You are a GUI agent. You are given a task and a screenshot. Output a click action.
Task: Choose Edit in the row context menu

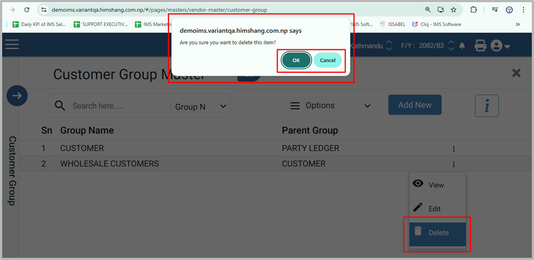[435, 209]
